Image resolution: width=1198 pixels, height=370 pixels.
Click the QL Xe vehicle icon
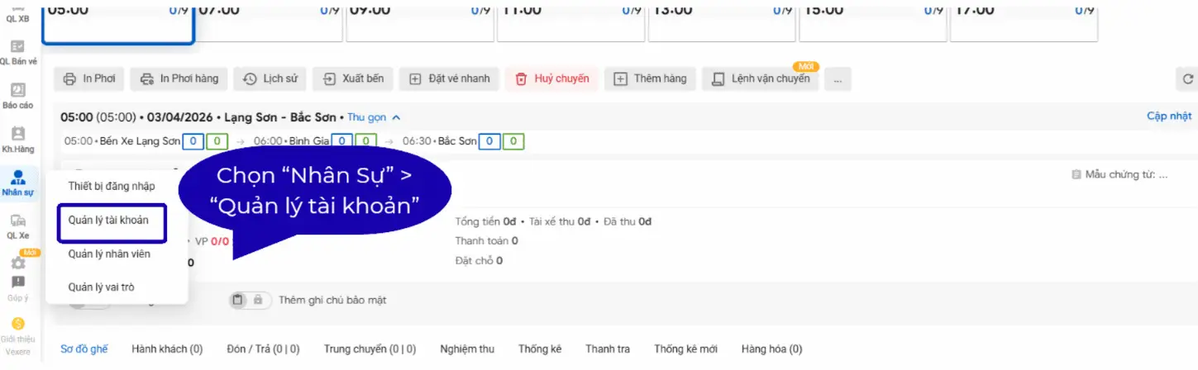point(17,221)
